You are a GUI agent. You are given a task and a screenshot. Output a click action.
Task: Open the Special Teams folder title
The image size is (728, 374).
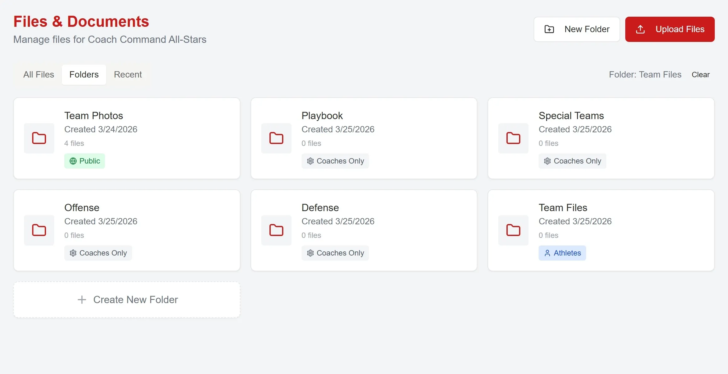coord(571,116)
